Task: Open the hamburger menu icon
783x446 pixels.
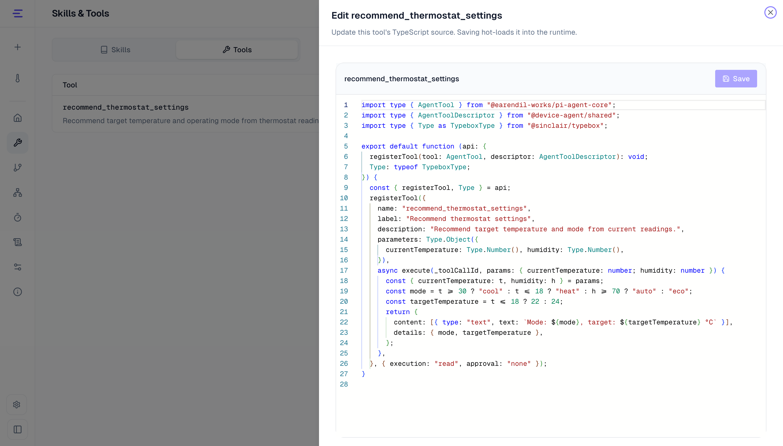Action: pos(17,13)
